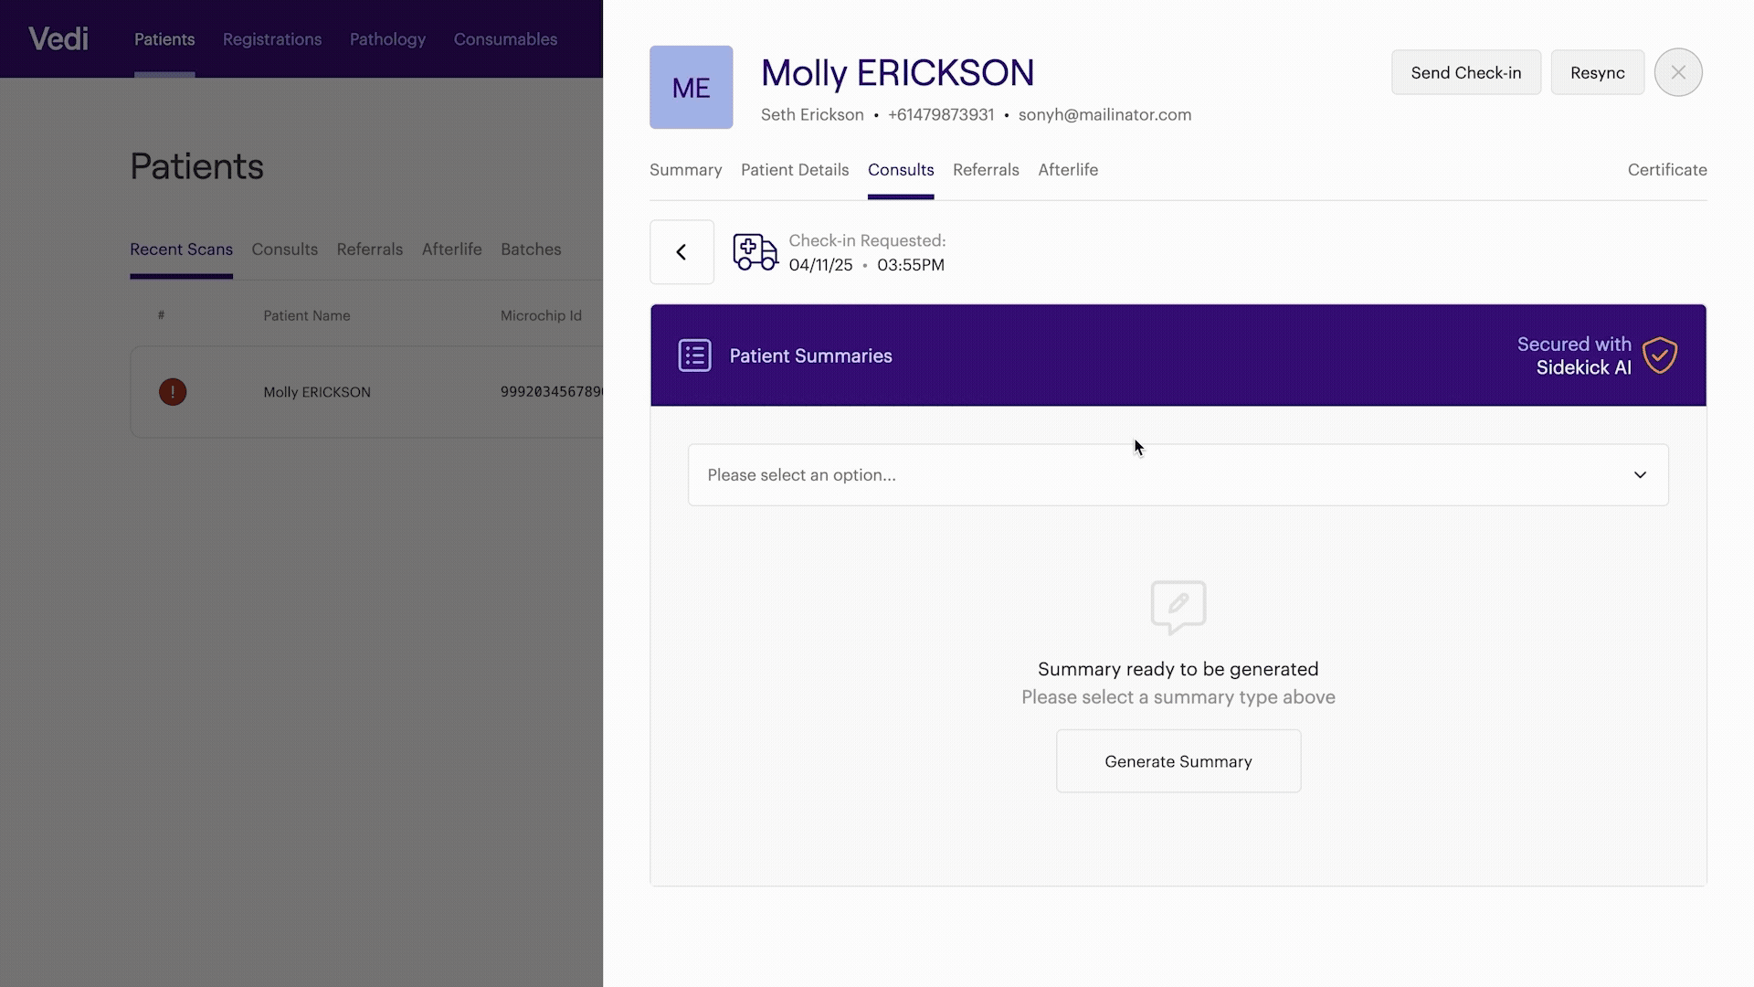
Task: Click the ambulance check-in icon
Action: point(755,252)
